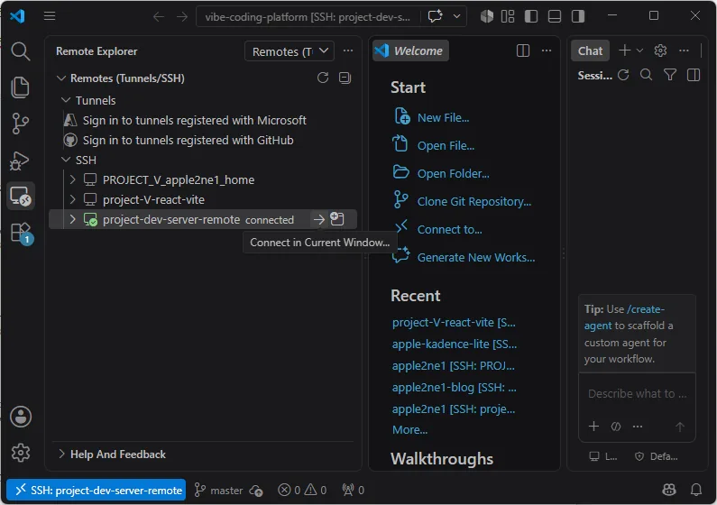The height and width of the screenshot is (505, 717).
Task: Refresh the Remotes list
Action: click(x=323, y=78)
